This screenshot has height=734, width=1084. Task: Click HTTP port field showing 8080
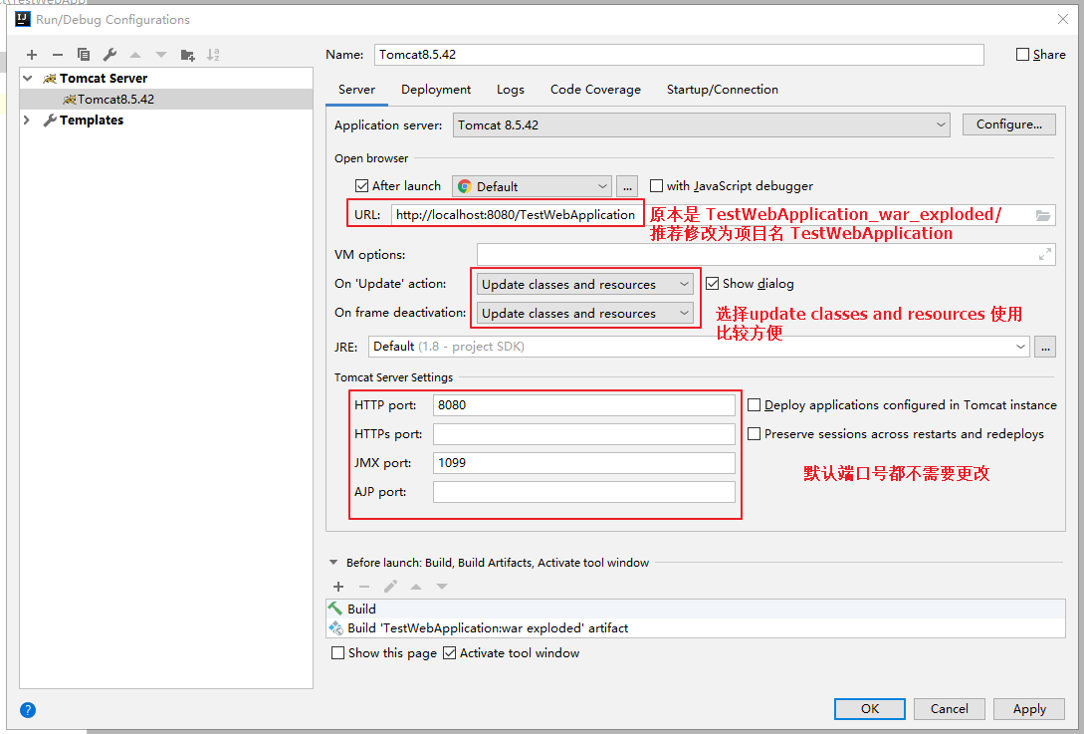point(584,405)
